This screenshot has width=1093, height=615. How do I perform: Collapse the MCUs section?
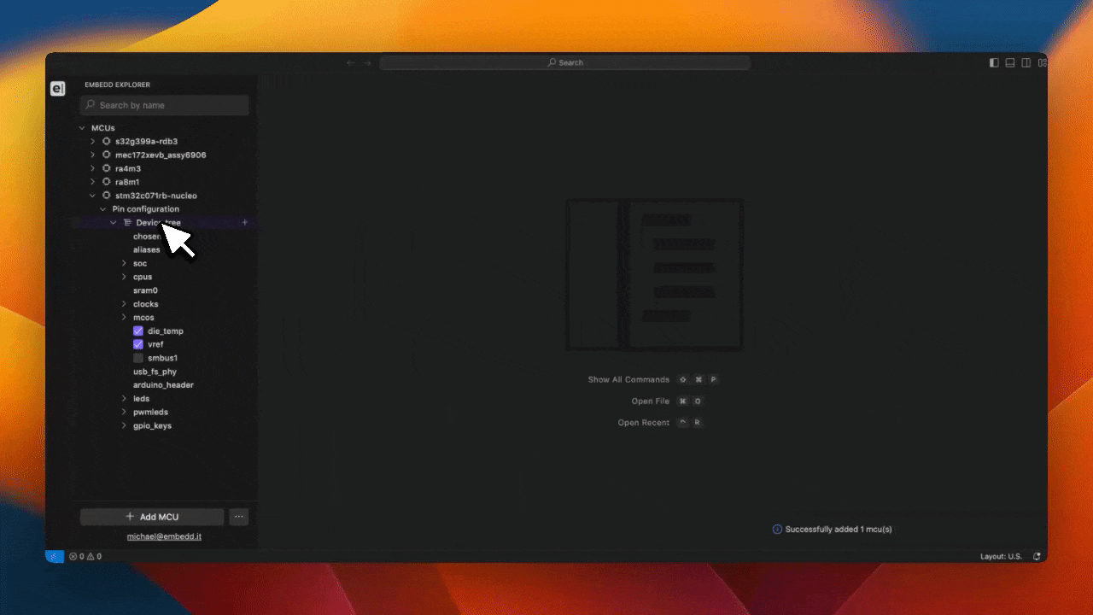tap(82, 128)
